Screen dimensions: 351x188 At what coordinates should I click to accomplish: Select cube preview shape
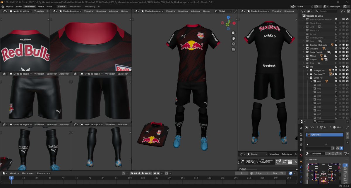coord(345,172)
